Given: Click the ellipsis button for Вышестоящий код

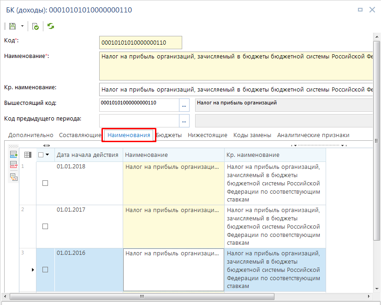Looking at the screenshot, I should (184, 105).
